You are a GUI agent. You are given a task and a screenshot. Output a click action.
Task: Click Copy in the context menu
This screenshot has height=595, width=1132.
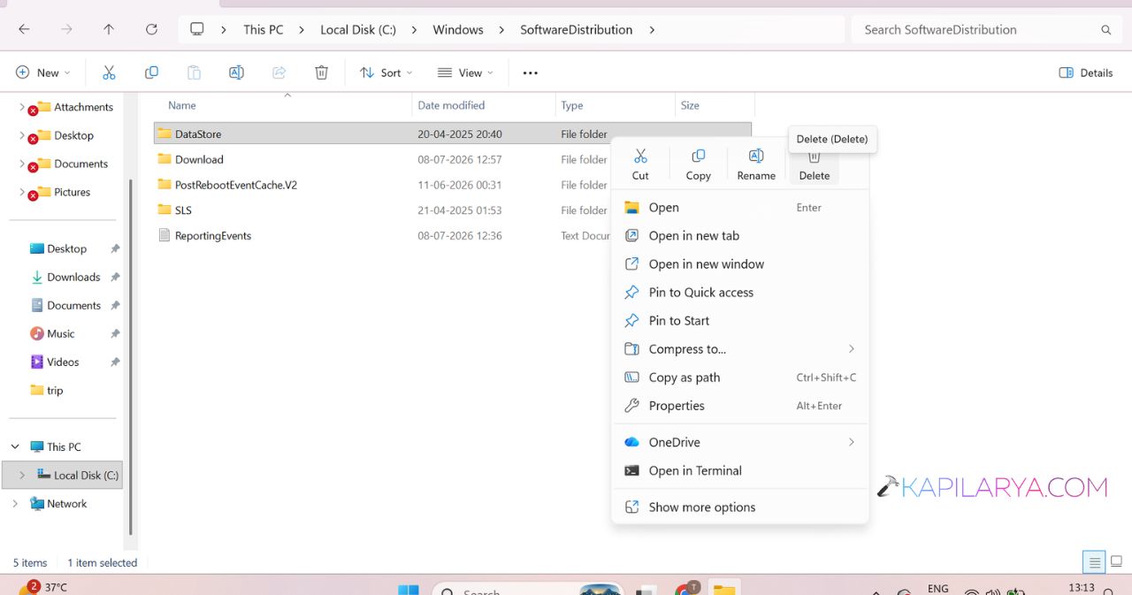(x=698, y=164)
